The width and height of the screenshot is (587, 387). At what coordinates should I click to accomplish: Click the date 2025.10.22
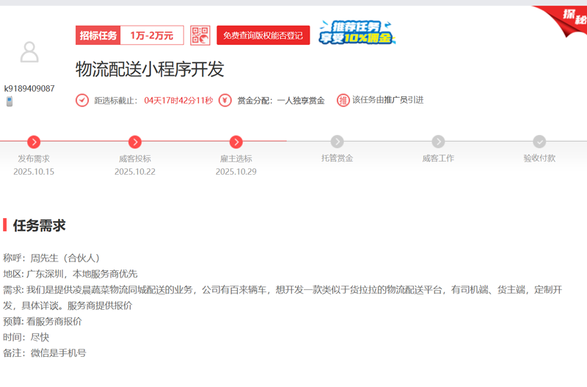tap(135, 172)
